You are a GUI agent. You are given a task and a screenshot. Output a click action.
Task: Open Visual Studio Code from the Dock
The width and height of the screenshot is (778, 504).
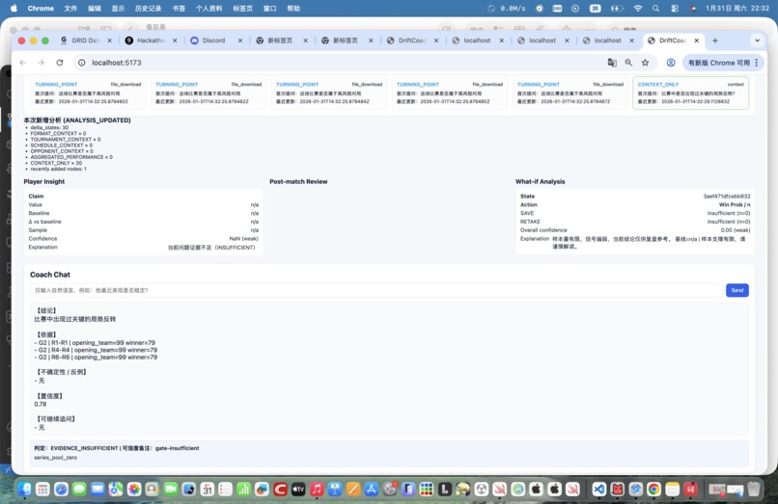[598, 490]
